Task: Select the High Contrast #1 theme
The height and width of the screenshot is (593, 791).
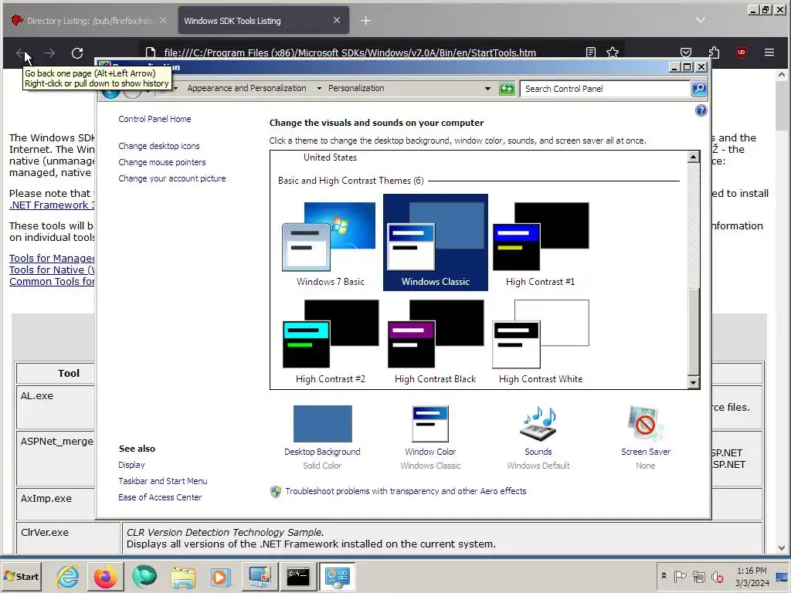Action: click(x=540, y=243)
